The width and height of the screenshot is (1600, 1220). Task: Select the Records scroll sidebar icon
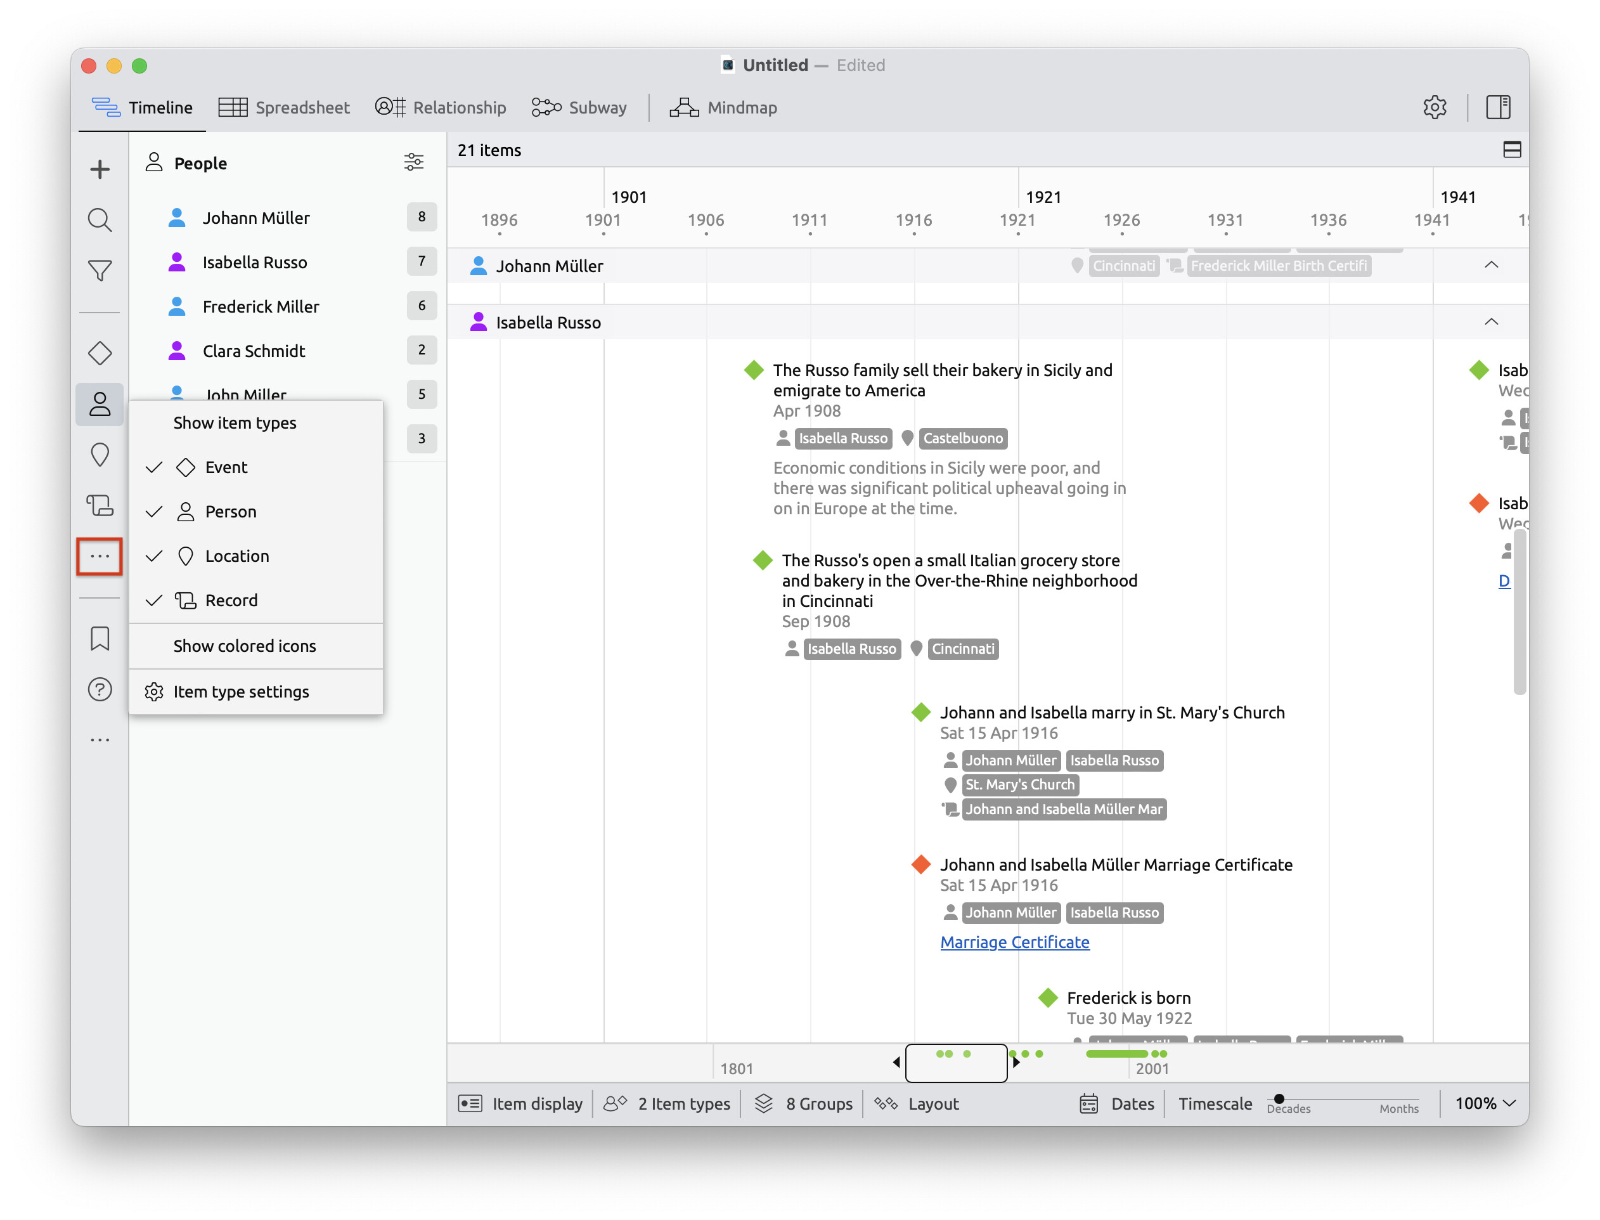point(100,505)
